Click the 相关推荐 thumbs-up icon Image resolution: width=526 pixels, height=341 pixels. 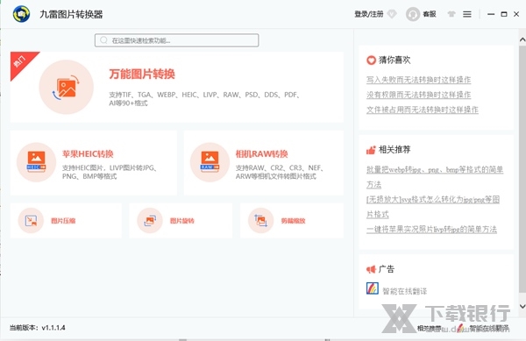click(x=371, y=150)
